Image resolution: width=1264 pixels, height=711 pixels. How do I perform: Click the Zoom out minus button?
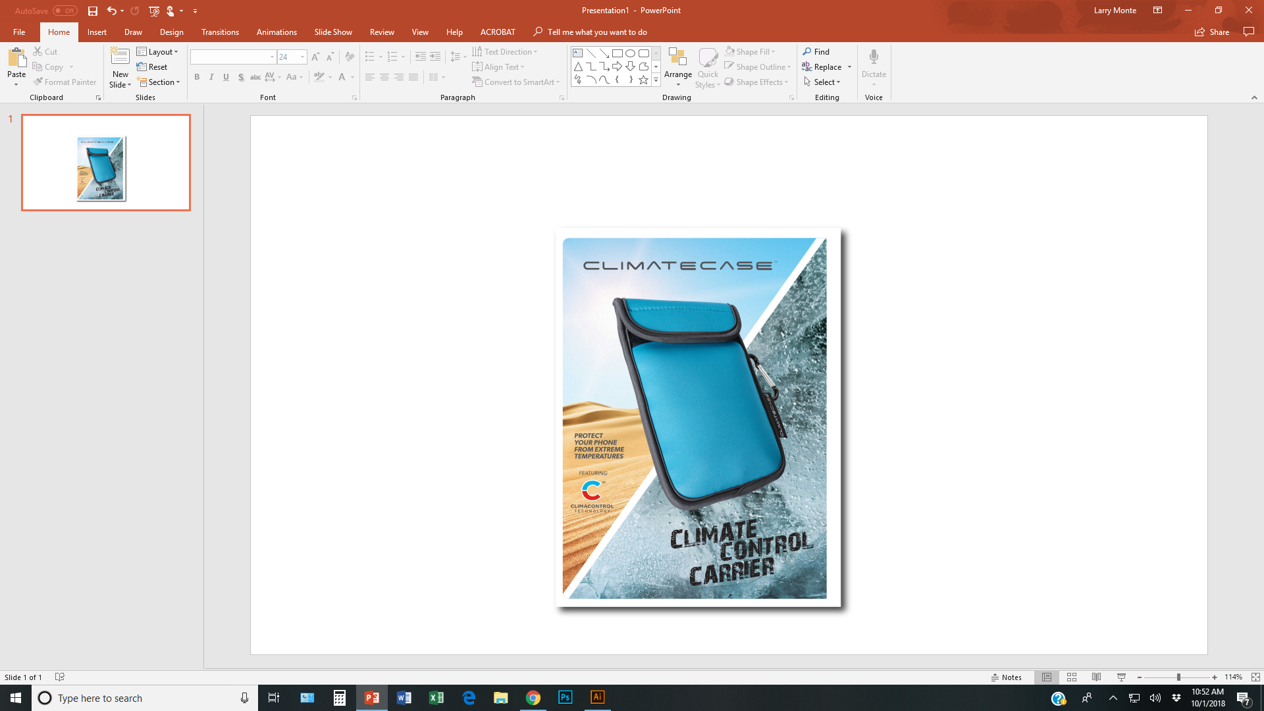point(1140,677)
